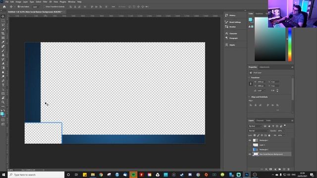The height and width of the screenshot is (178, 317).
Task: Toggle layer filtering switch in Layers panel
Action: coord(285,126)
